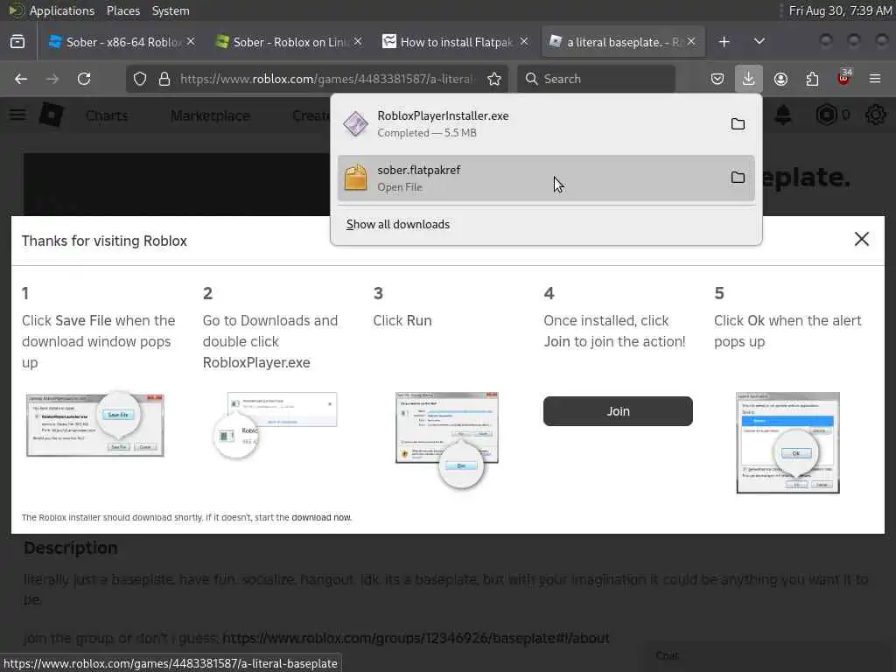Open the downloaded sober.flatpakref file
896x672 pixels.
coord(546,178)
